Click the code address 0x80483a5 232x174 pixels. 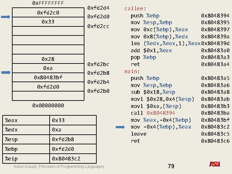pos(215,78)
